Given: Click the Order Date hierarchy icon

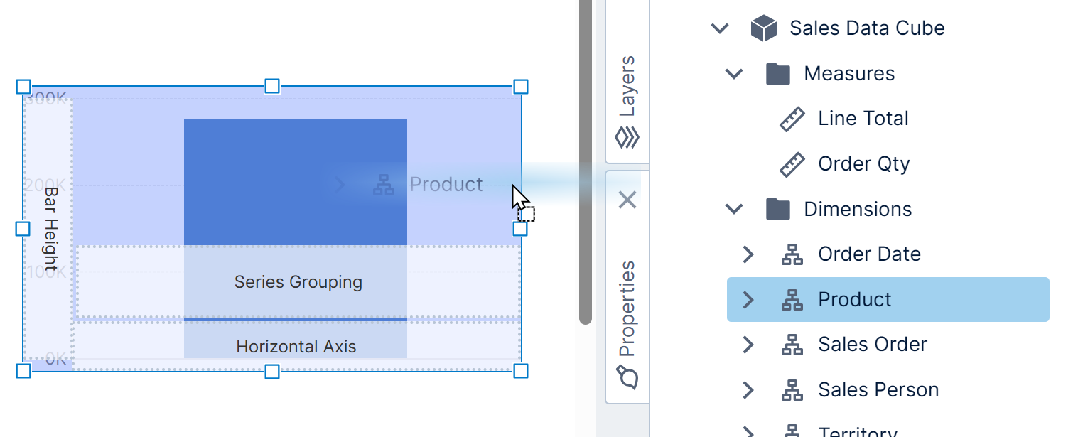Looking at the screenshot, I should [792, 254].
